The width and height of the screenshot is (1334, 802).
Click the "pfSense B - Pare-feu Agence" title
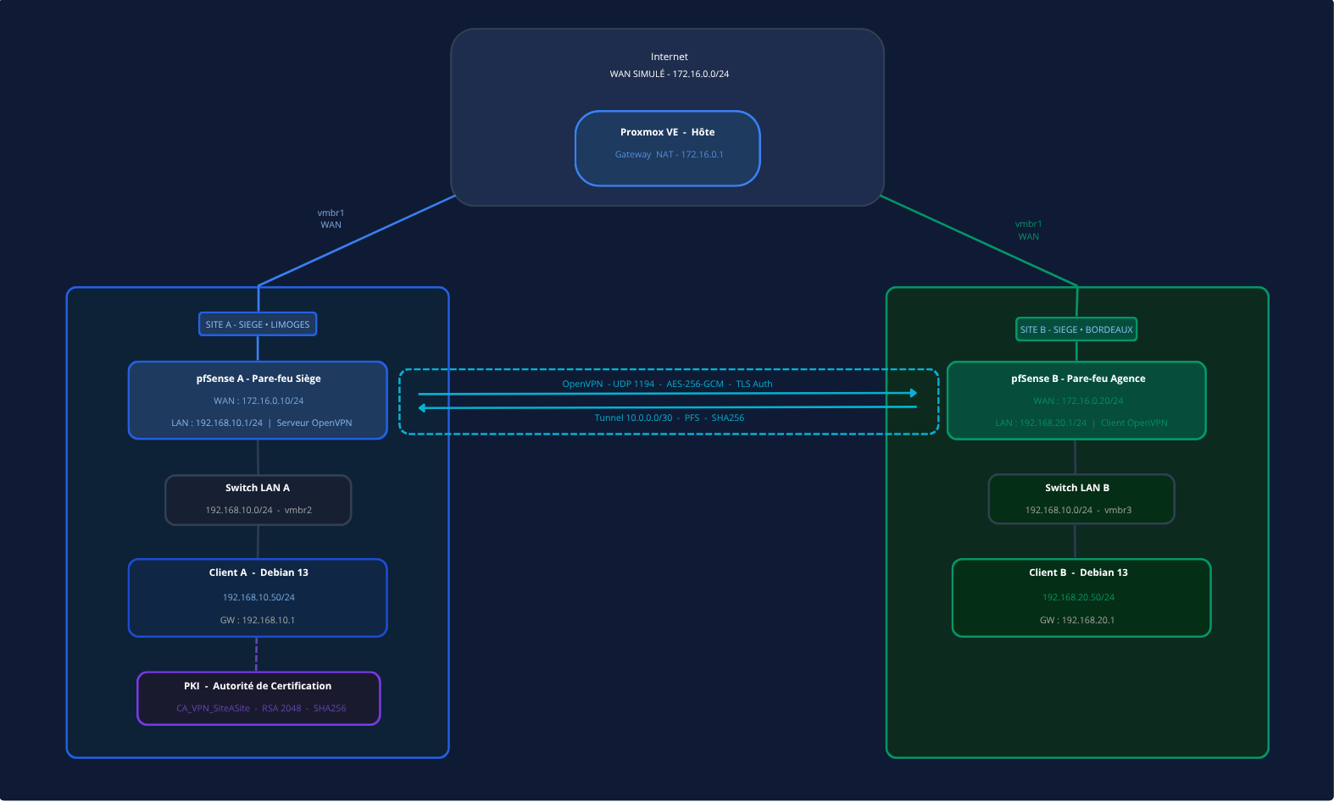pos(1078,379)
